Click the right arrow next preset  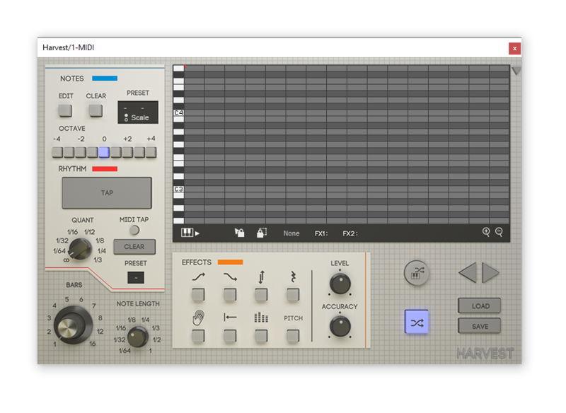pyautogui.click(x=490, y=272)
